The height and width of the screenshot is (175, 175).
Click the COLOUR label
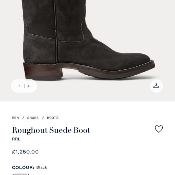(23, 167)
